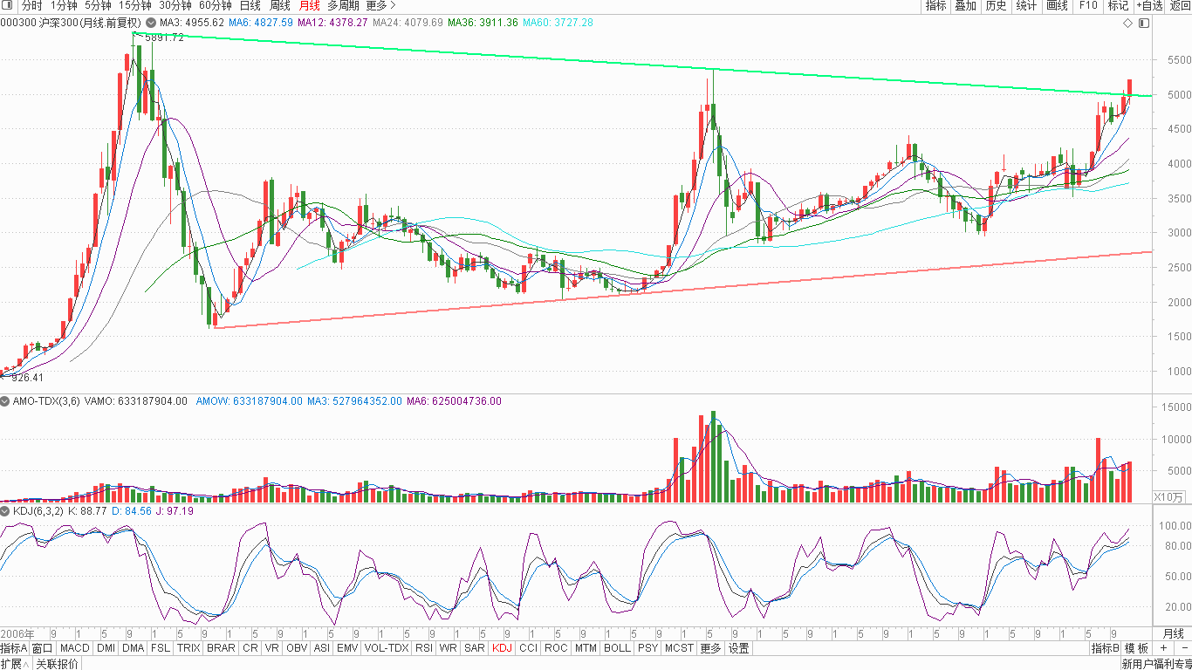Open 设置 indicator settings

click(x=739, y=648)
